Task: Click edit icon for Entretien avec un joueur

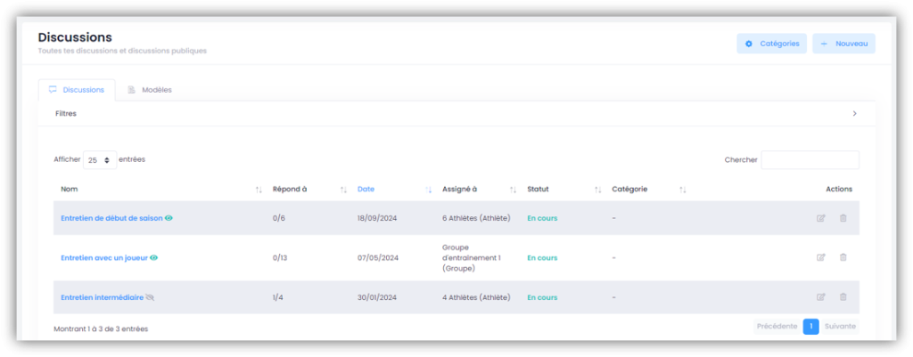Action: click(x=821, y=257)
